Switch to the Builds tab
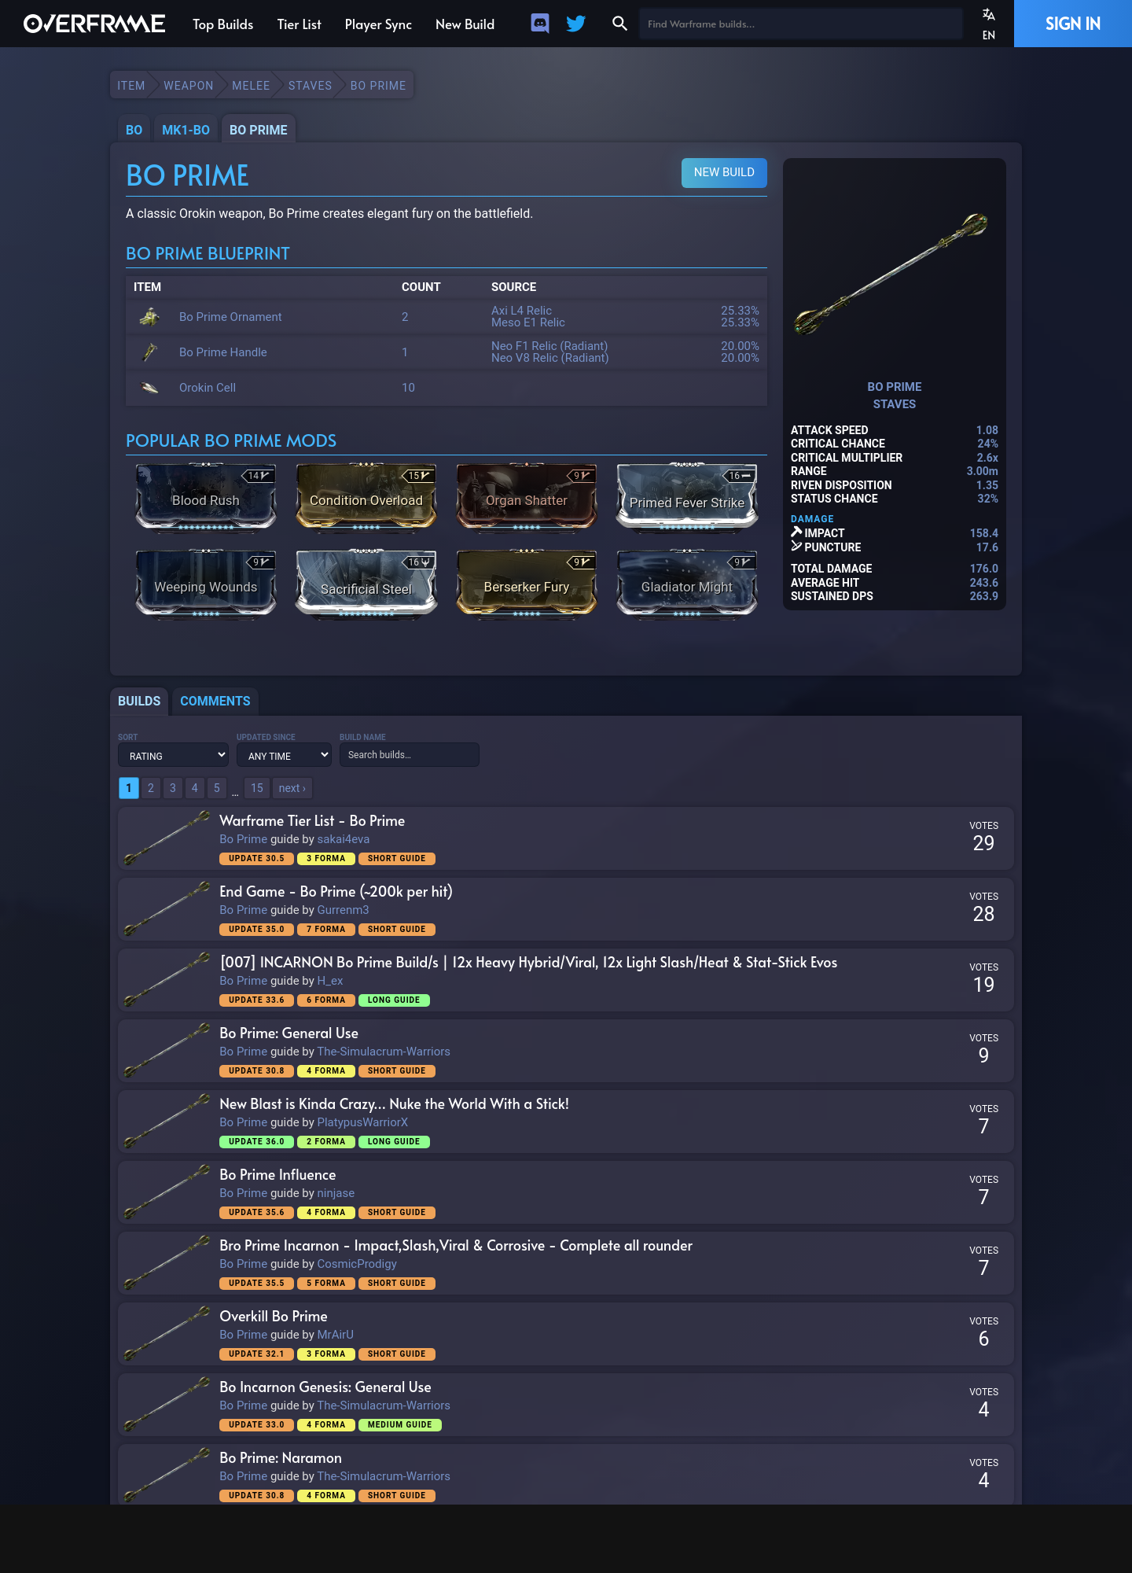 (139, 701)
